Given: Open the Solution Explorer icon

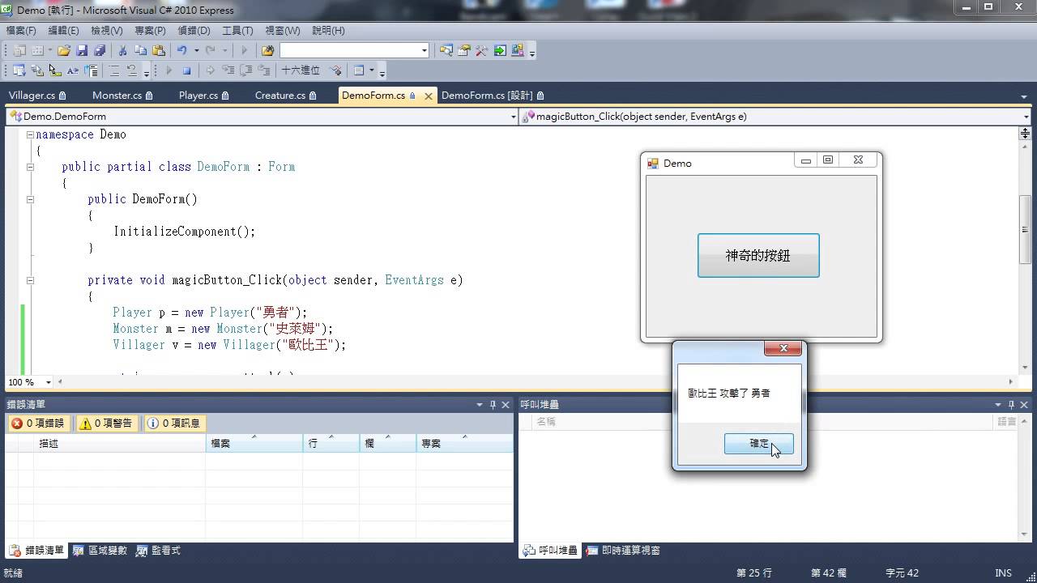Looking at the screenshot, I should click(x=446, y=50).
